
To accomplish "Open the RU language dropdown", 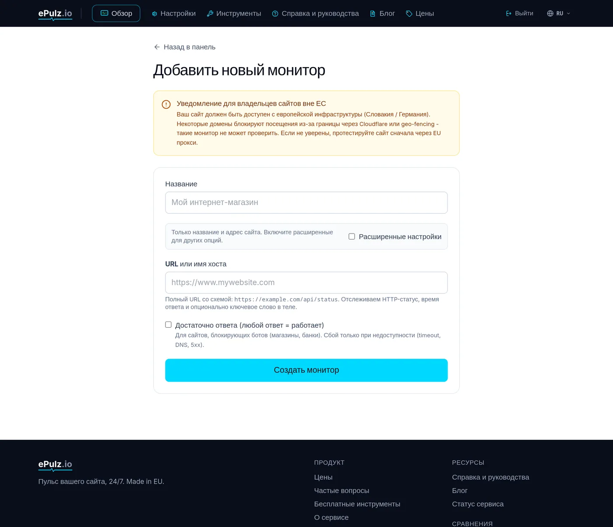I will 559,14.
